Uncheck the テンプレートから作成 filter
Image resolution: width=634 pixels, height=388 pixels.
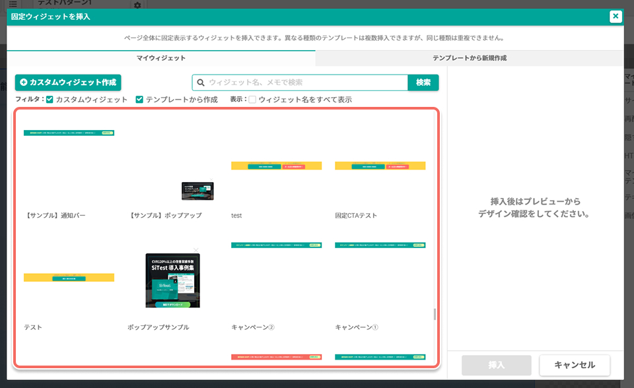[139, 100]
